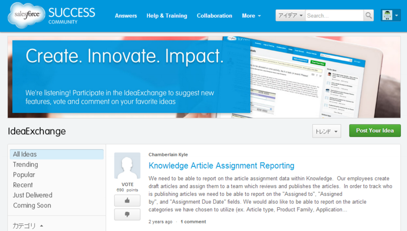Open Collaboration section
This screenshot has height=231, width=407.
pyautogui.click(x=214, y=16)
